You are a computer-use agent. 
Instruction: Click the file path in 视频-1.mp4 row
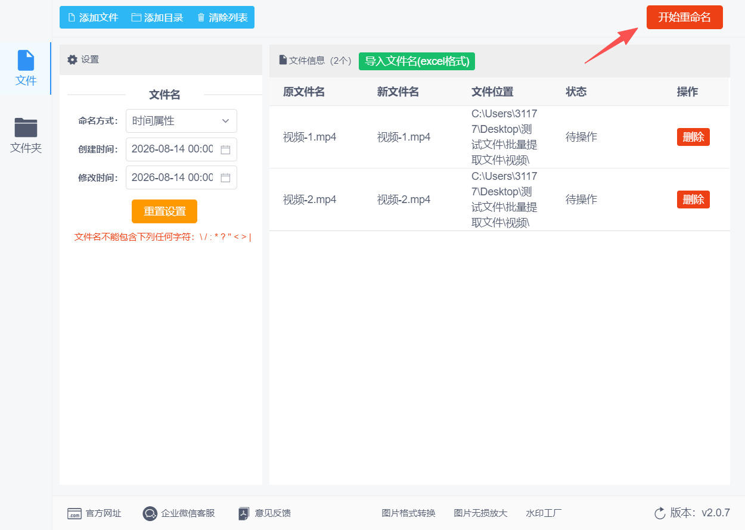point(504,137)
